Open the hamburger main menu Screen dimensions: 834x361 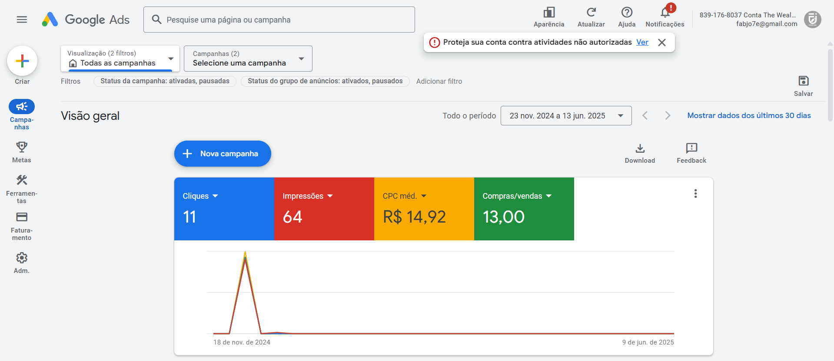[x=22, y=20]
